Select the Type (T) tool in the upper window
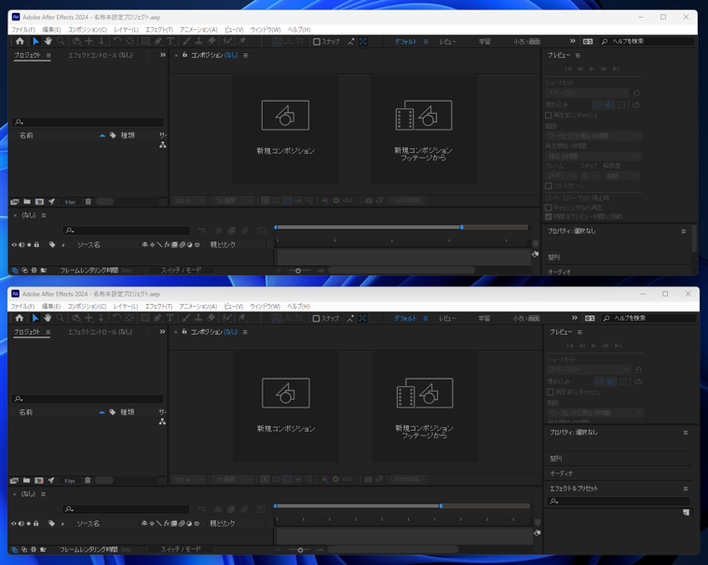Screen dimensions: 708x565 coord(170,41)
